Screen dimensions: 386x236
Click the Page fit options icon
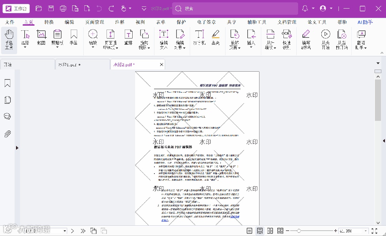click(110, 39)
